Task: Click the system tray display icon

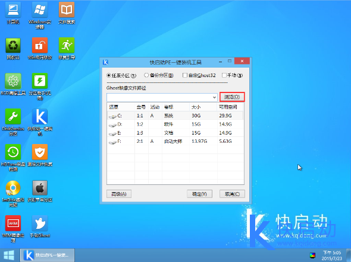Action: pyautogui.click(x=312, y=255)
